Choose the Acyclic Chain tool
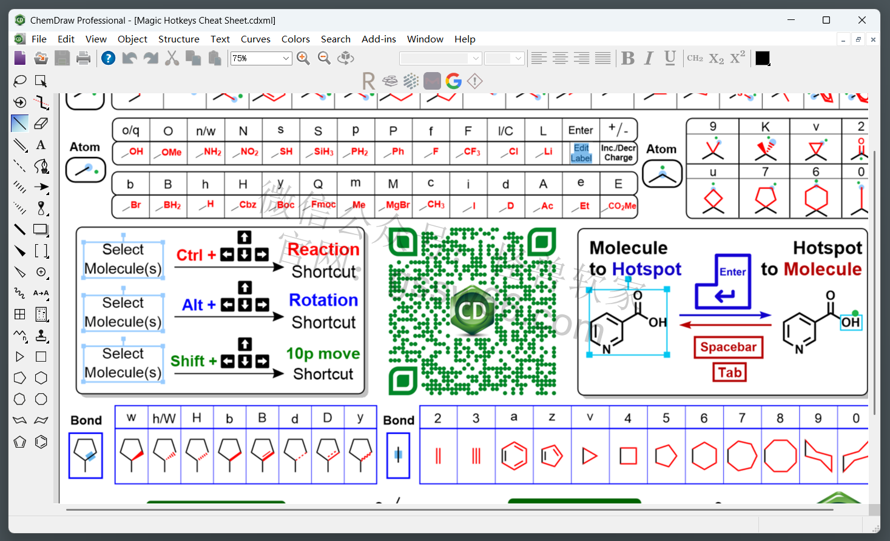The image size is (890, 541). click(20, 336)
